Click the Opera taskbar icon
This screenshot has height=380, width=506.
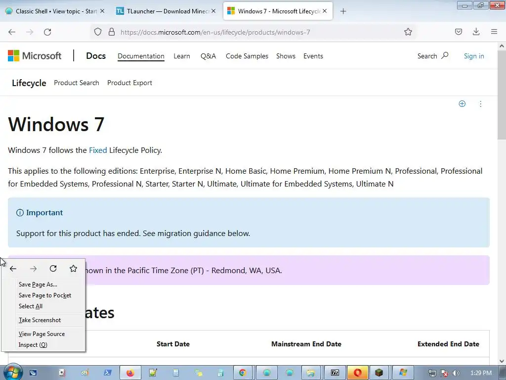click(358, 373)
